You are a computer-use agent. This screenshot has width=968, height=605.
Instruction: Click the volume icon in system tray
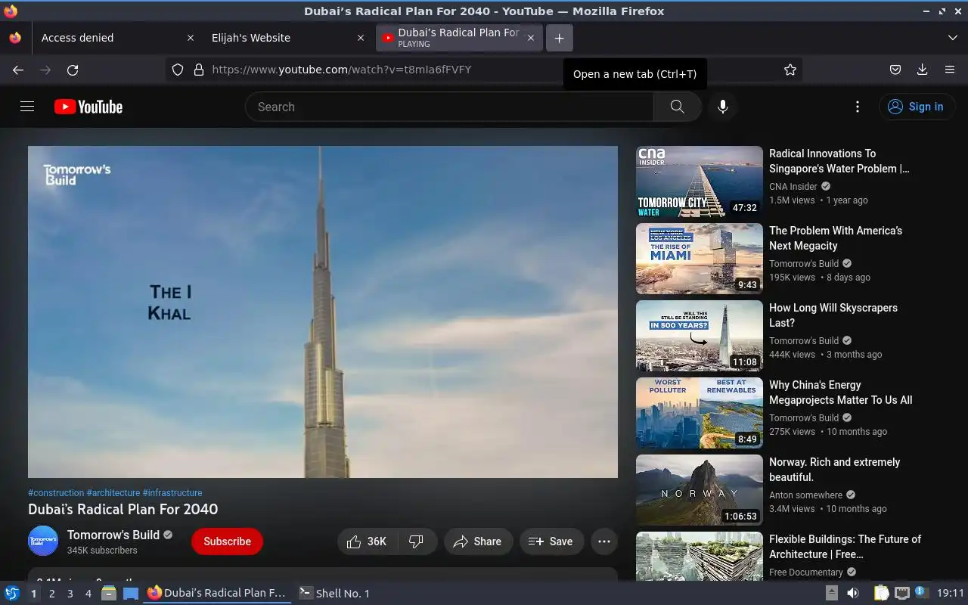(852, 593)
